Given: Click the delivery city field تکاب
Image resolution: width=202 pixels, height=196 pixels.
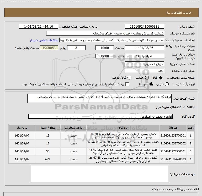Looking at the screenshot, I should (144, 71).
